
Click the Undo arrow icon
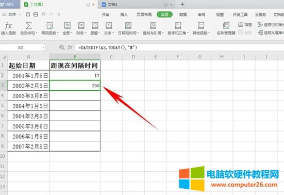43,14
